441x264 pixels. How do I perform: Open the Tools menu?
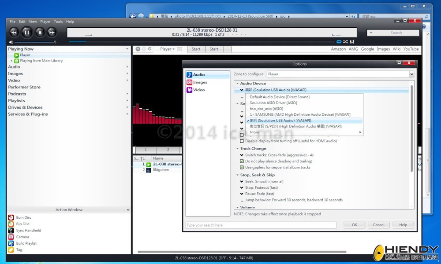point(58,22)
